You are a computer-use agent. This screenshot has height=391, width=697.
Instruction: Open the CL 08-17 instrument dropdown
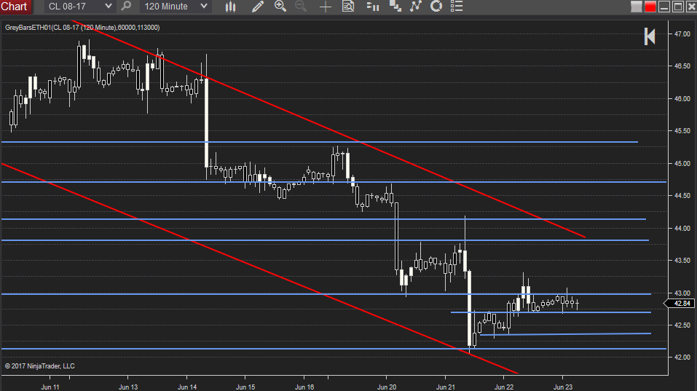point(80,7)
